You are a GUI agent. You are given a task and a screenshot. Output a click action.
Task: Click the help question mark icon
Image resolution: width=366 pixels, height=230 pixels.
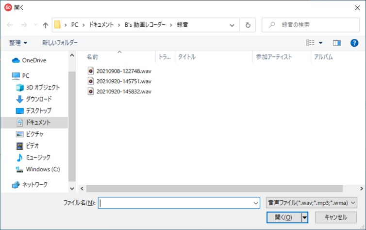[x=354, y=43]
